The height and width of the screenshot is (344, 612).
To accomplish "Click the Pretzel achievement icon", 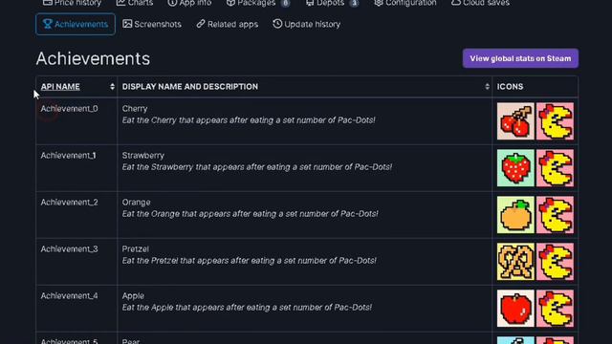I will 515,262.
